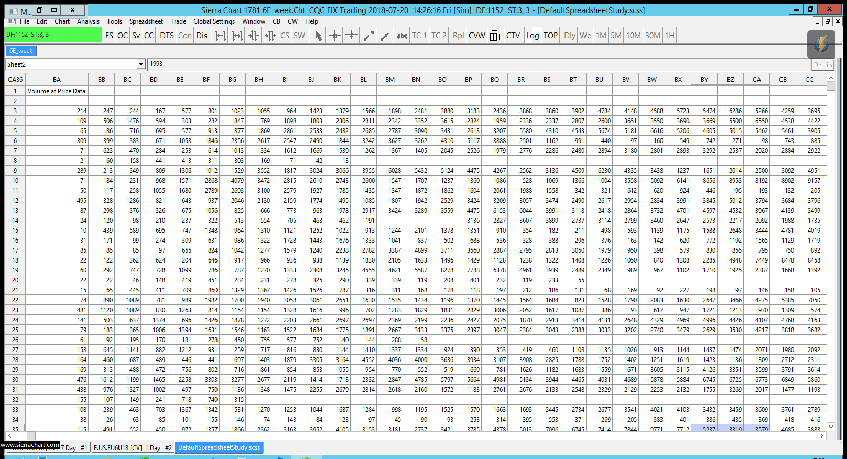Select the pointer arrow tool
Viewport: 847px width, 459px height.
point(318,36)
